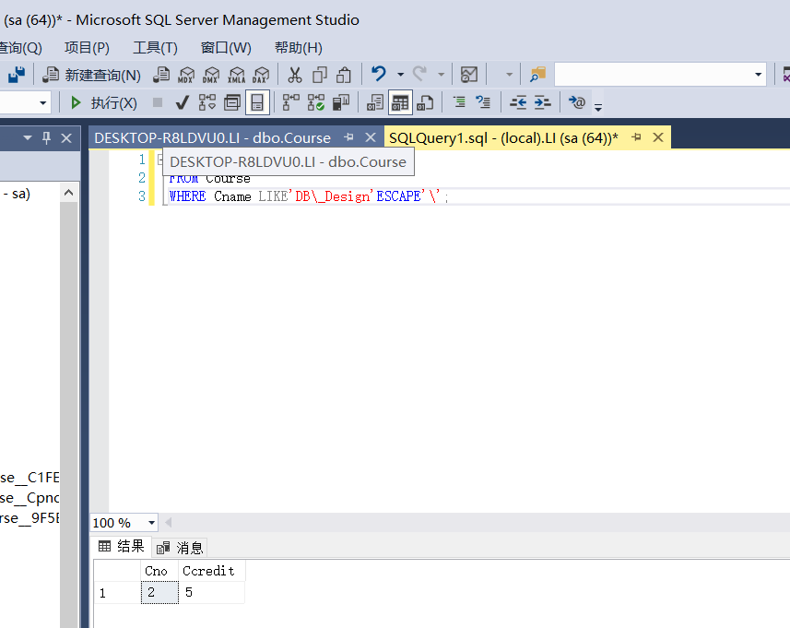Image resolution: width=790 pixels, height=628 pixels.
Task: Click the Increase Indent icon
Action: pyautogui.click(x=543, y=102)
